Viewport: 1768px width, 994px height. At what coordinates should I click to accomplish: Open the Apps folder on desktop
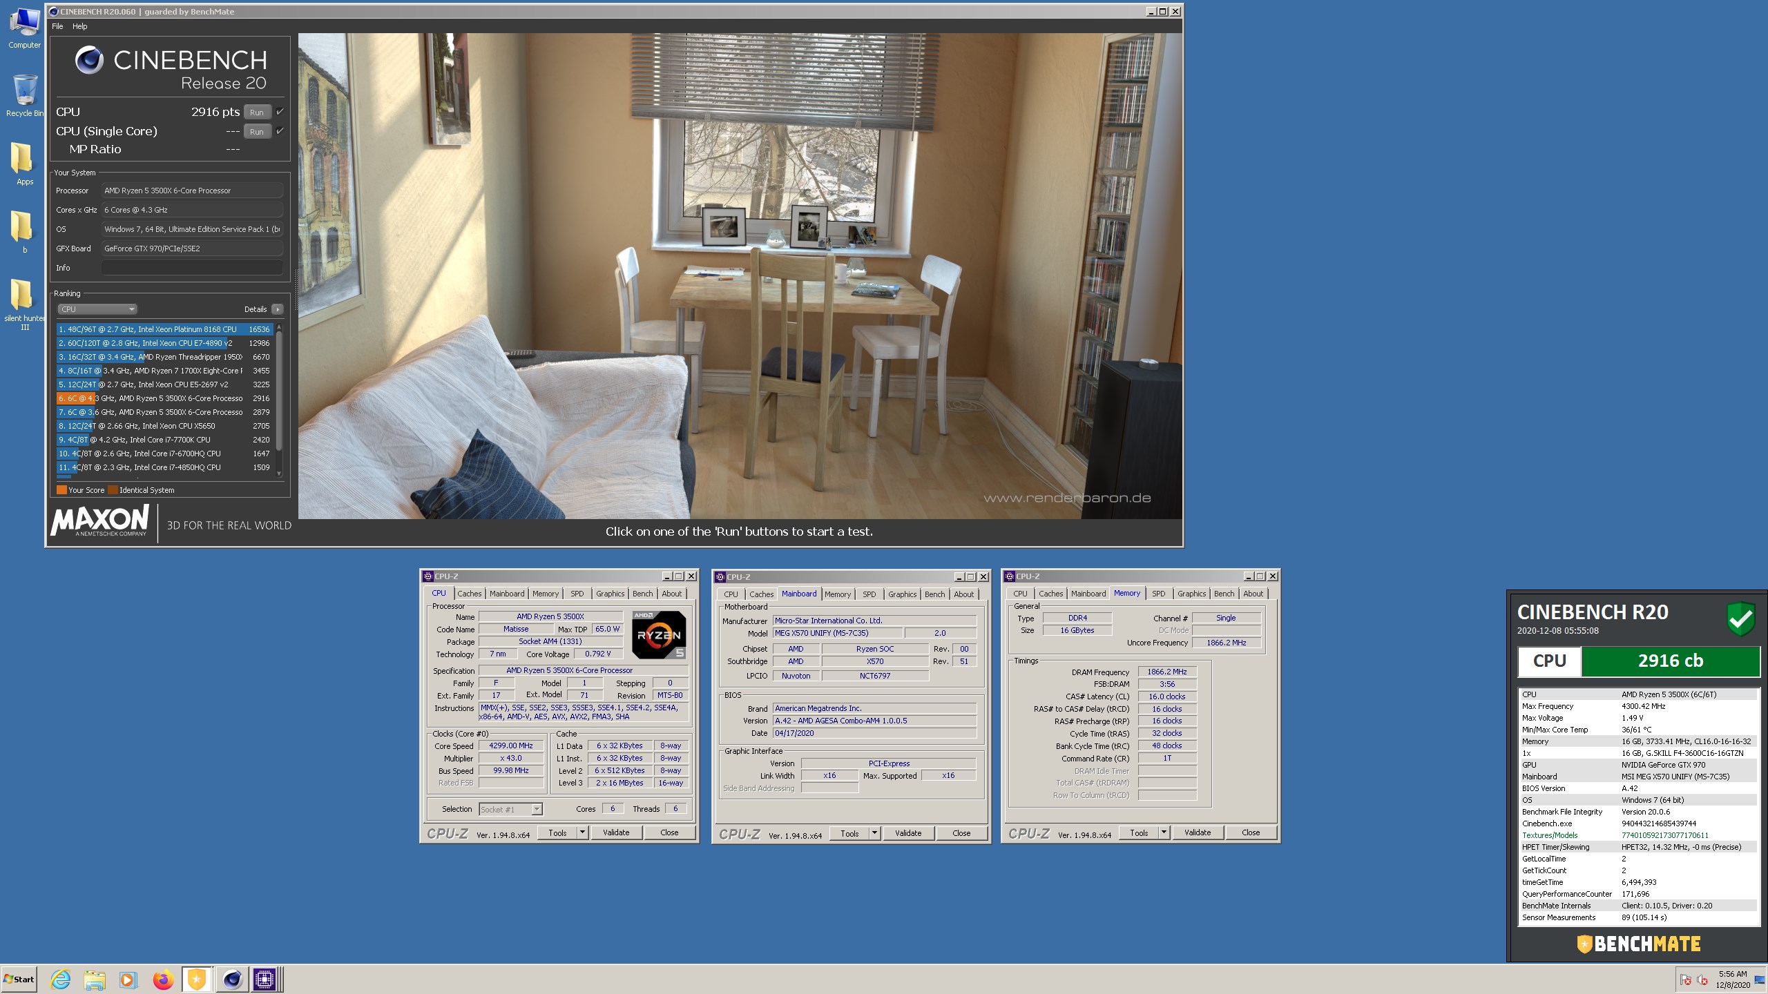point(25,164)
